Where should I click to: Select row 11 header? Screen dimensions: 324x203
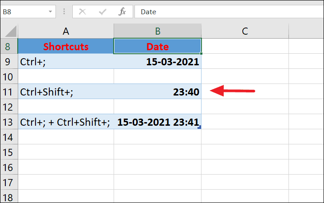pyautogui.click(x=9, y=92)
